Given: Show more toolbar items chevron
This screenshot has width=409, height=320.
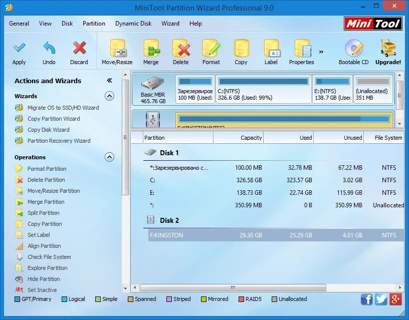Looking at the screenshot, I should pos(321,52).
